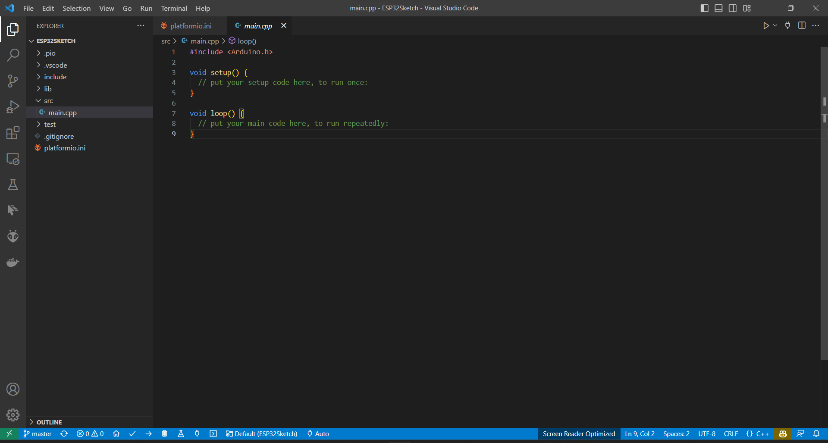The width and height of the screenshot is (828, 443).
Task: Open the Terminal menu
Action: coord(174,8)
